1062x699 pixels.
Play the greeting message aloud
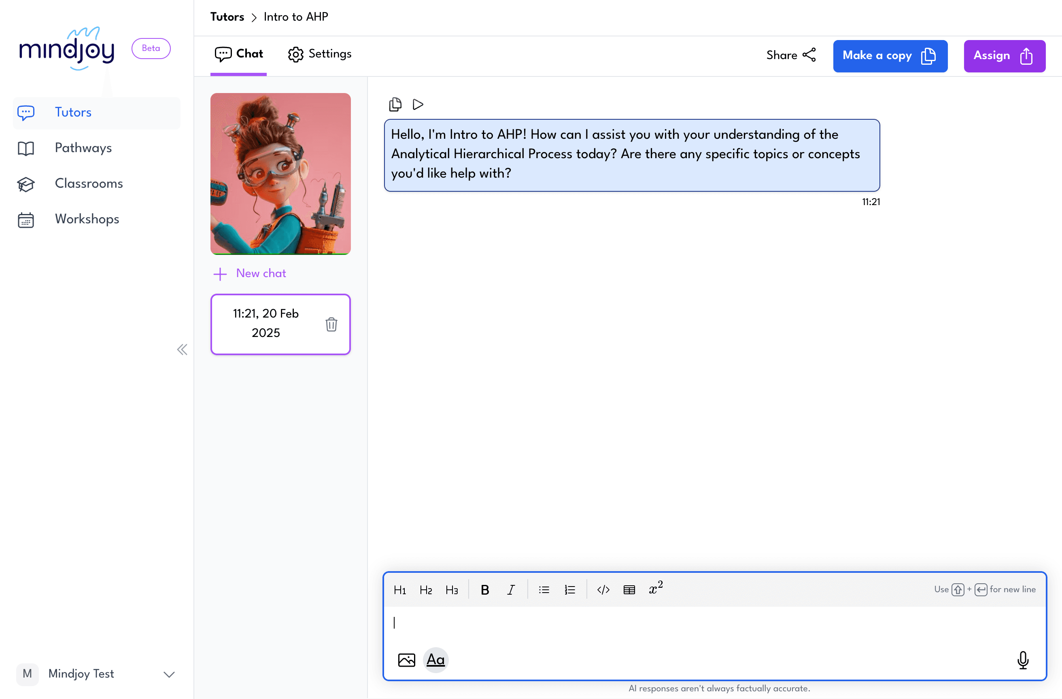(x=418, y=104)
